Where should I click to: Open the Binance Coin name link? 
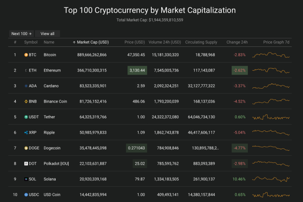[x=55, y=101]
